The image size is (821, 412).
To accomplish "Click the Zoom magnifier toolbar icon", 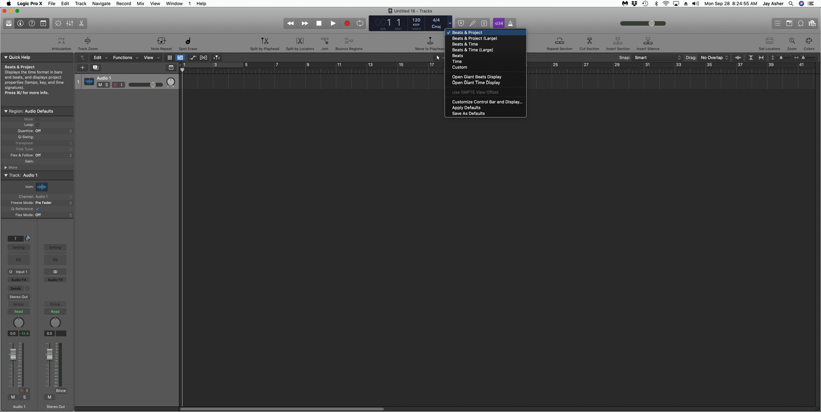I will tap(791, 41).
